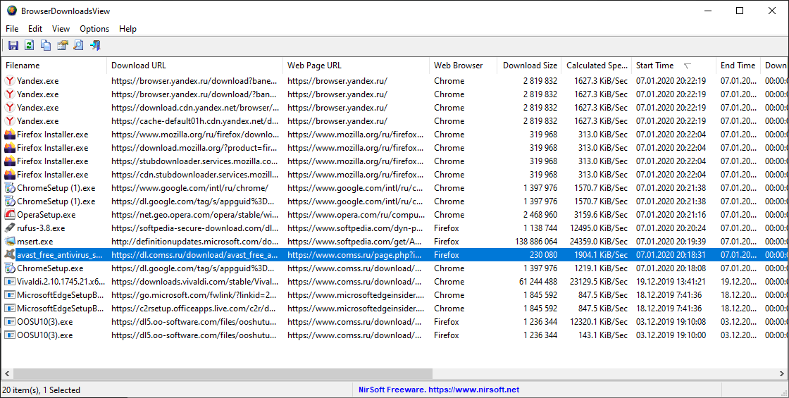Click the '20 item(s), 1 Selected' status text
789x398 pixels.
coord(42,390)
